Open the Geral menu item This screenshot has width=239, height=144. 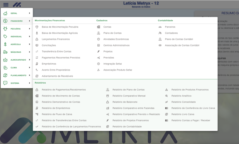point(17,13)
